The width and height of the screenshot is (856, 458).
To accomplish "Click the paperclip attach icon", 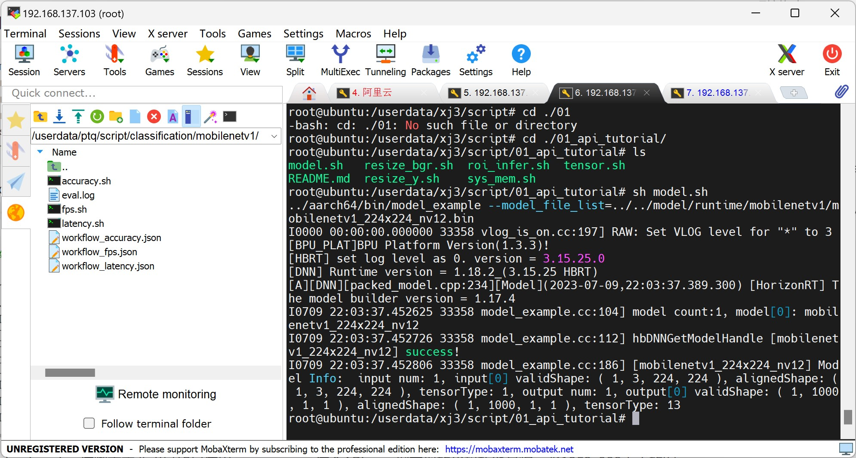I will [841, 92].
